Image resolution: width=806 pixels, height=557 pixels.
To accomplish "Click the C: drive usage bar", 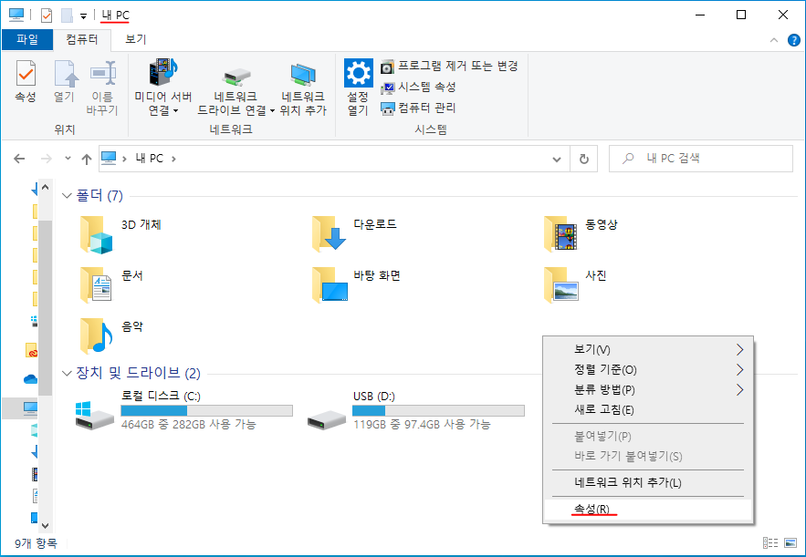I will coord(206,411).
